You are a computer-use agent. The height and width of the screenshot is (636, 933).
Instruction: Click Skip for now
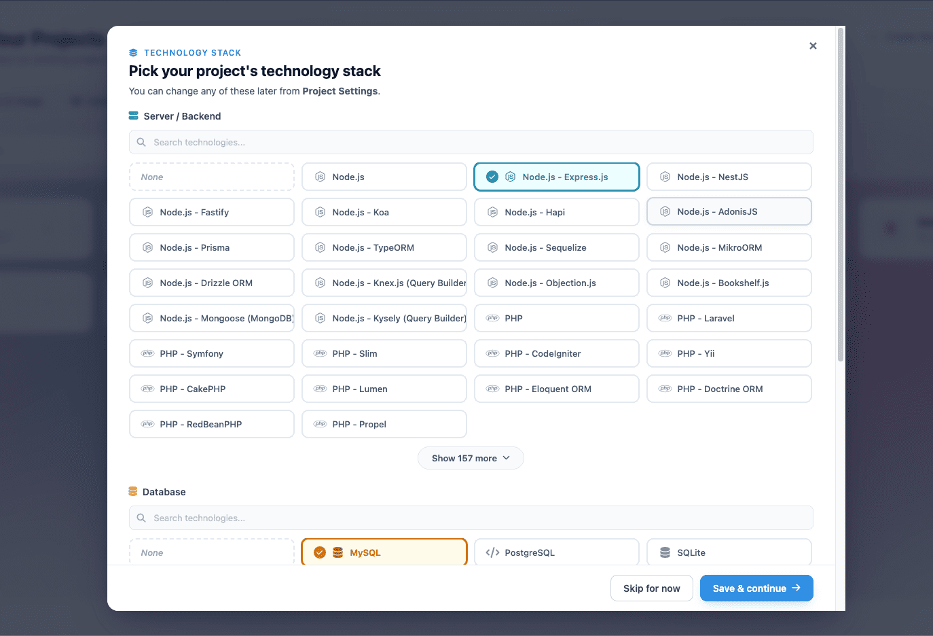click(652, 588)
